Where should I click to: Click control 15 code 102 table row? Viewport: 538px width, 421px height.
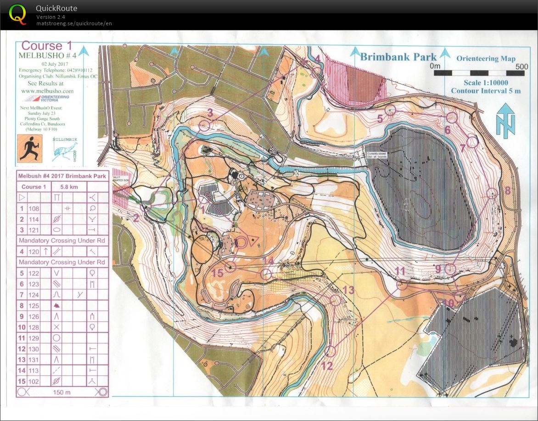click(62, 381)
